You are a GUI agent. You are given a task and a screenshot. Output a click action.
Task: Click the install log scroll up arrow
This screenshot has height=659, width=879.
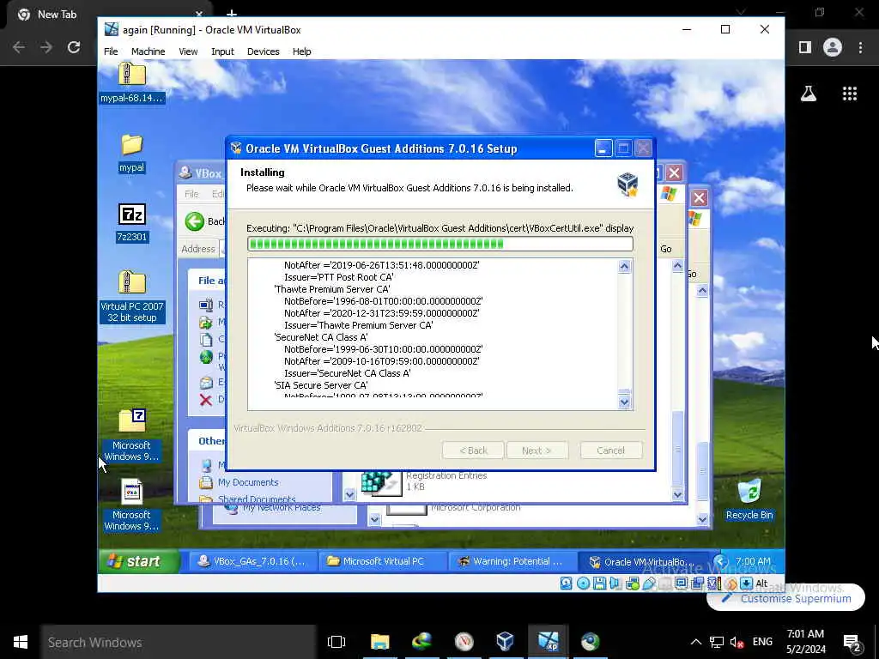click(x=625, y=267)
